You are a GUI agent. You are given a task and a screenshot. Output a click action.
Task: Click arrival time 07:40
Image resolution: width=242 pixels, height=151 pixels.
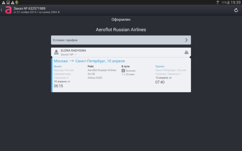160,82
